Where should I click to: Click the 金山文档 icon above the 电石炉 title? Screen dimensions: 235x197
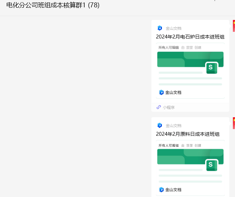pyautogui.click(x=160, y=28)
